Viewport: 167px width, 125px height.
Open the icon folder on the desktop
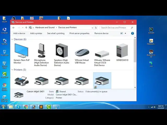pos(151,64)
